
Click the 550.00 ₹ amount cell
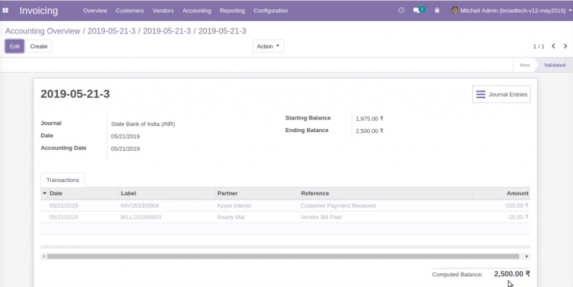point(516,205)
